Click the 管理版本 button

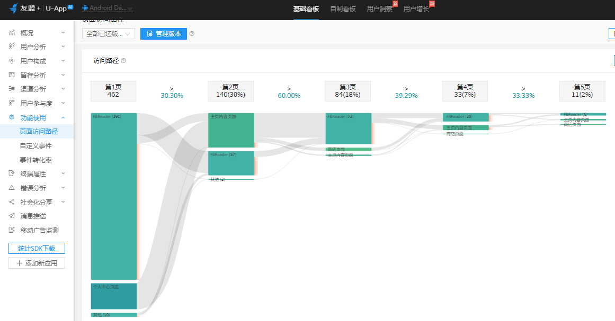pyautogui.click(x=164, y=34)
